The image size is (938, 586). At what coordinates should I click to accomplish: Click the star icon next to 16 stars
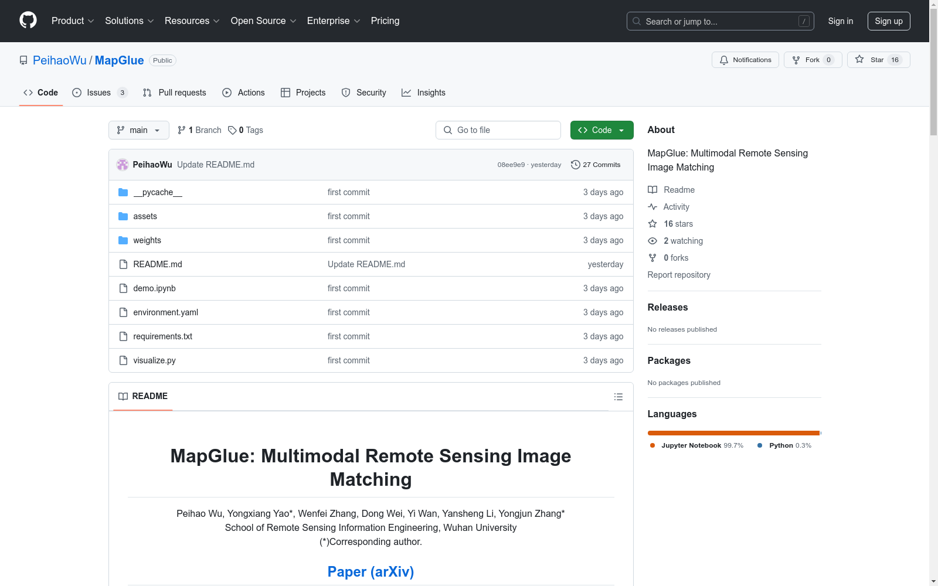pyautogui.click(x=652, y=224)
